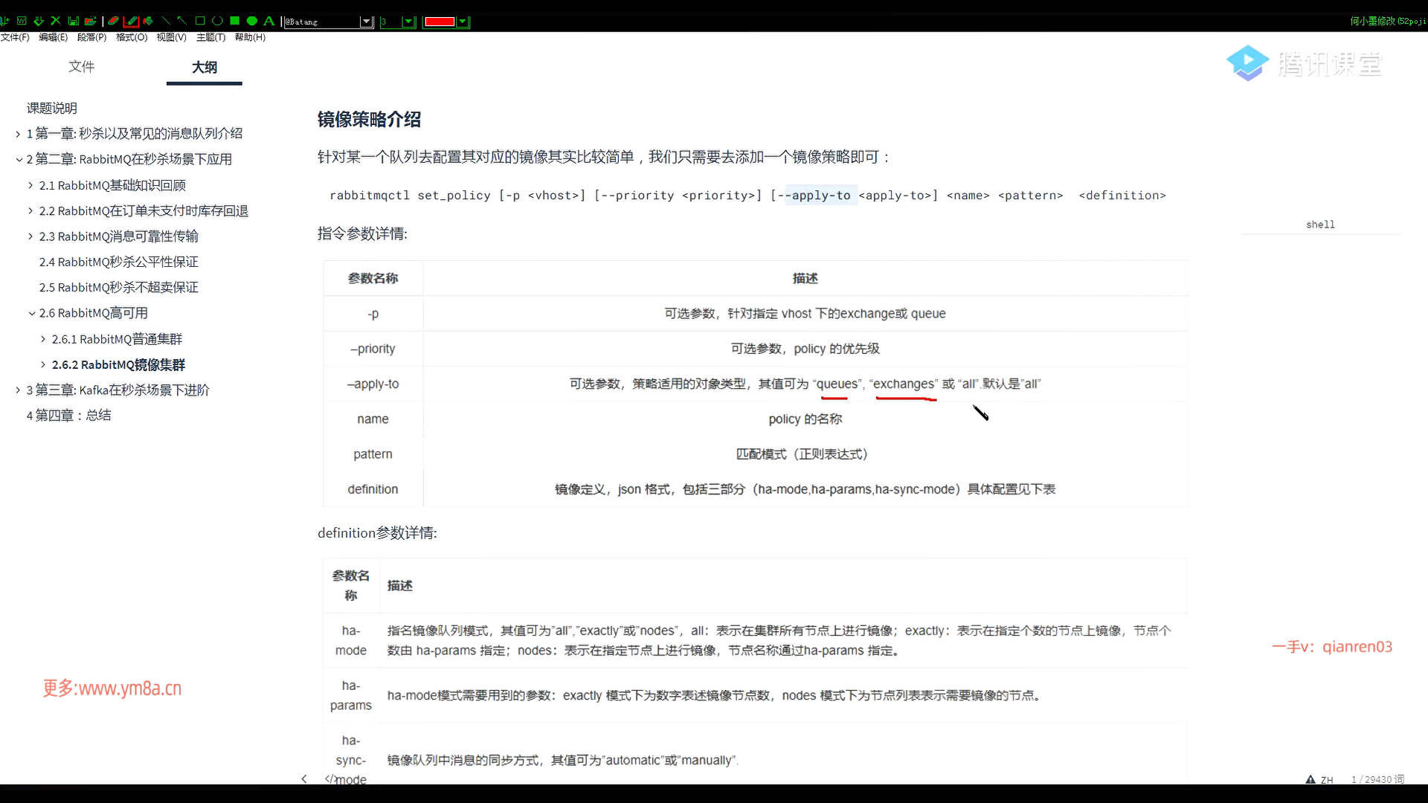Screen dimensions: 1428x803
Task: Select the eraser tool in the annotation toolbar
Action: click(x=113, y=21)
